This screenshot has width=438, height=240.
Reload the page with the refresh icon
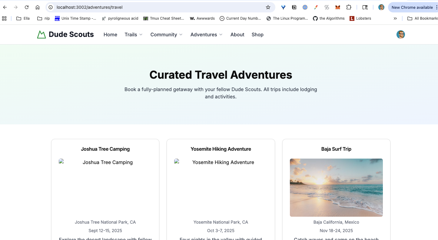tap(27, 7)
